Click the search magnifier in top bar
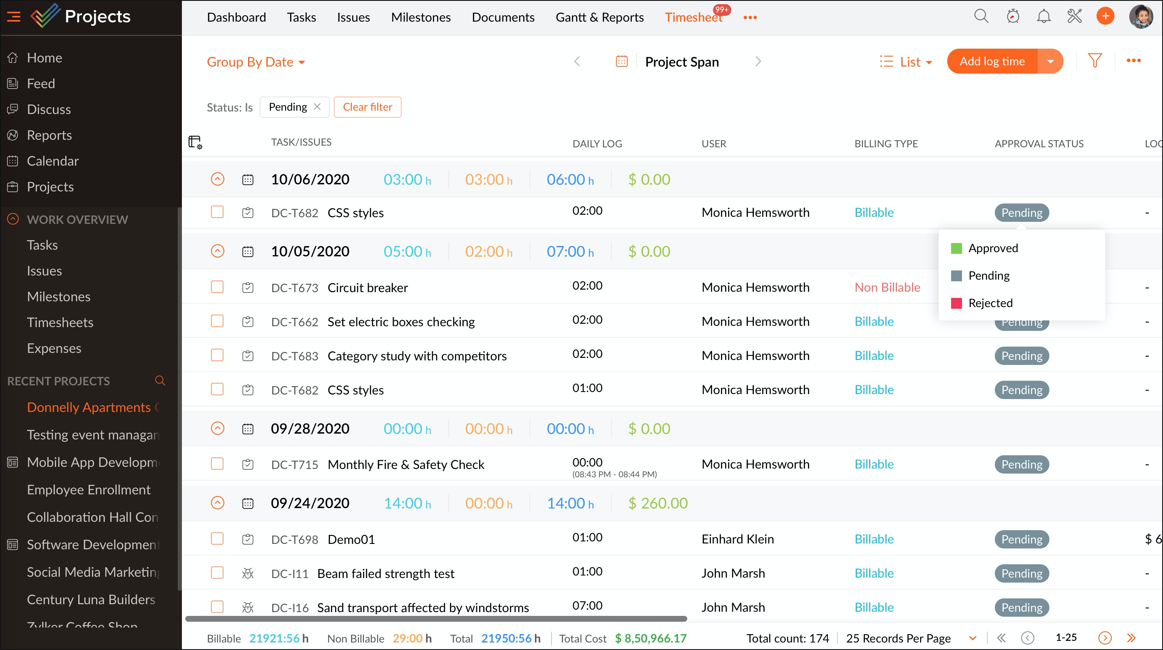Image resolution: width=1163 pixels, height=650 pixels. [x=981, y=17]
